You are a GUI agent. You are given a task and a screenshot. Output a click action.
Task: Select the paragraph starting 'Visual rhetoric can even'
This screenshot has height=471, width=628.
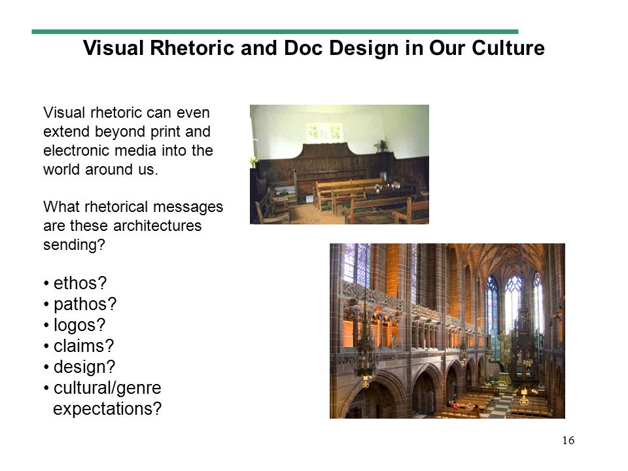tap(128, 141)
